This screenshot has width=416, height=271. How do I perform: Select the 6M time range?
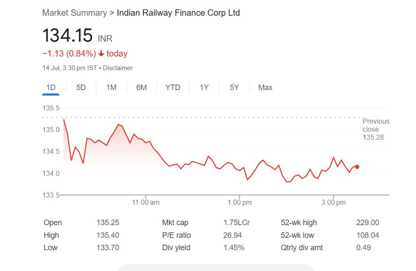[x=142, y=88]
